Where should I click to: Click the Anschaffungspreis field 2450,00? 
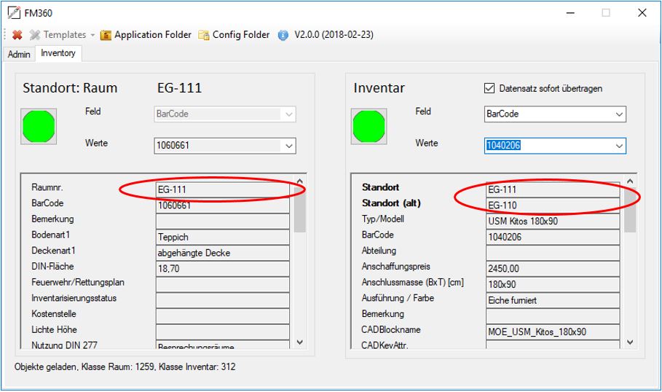tap(553, 269)
